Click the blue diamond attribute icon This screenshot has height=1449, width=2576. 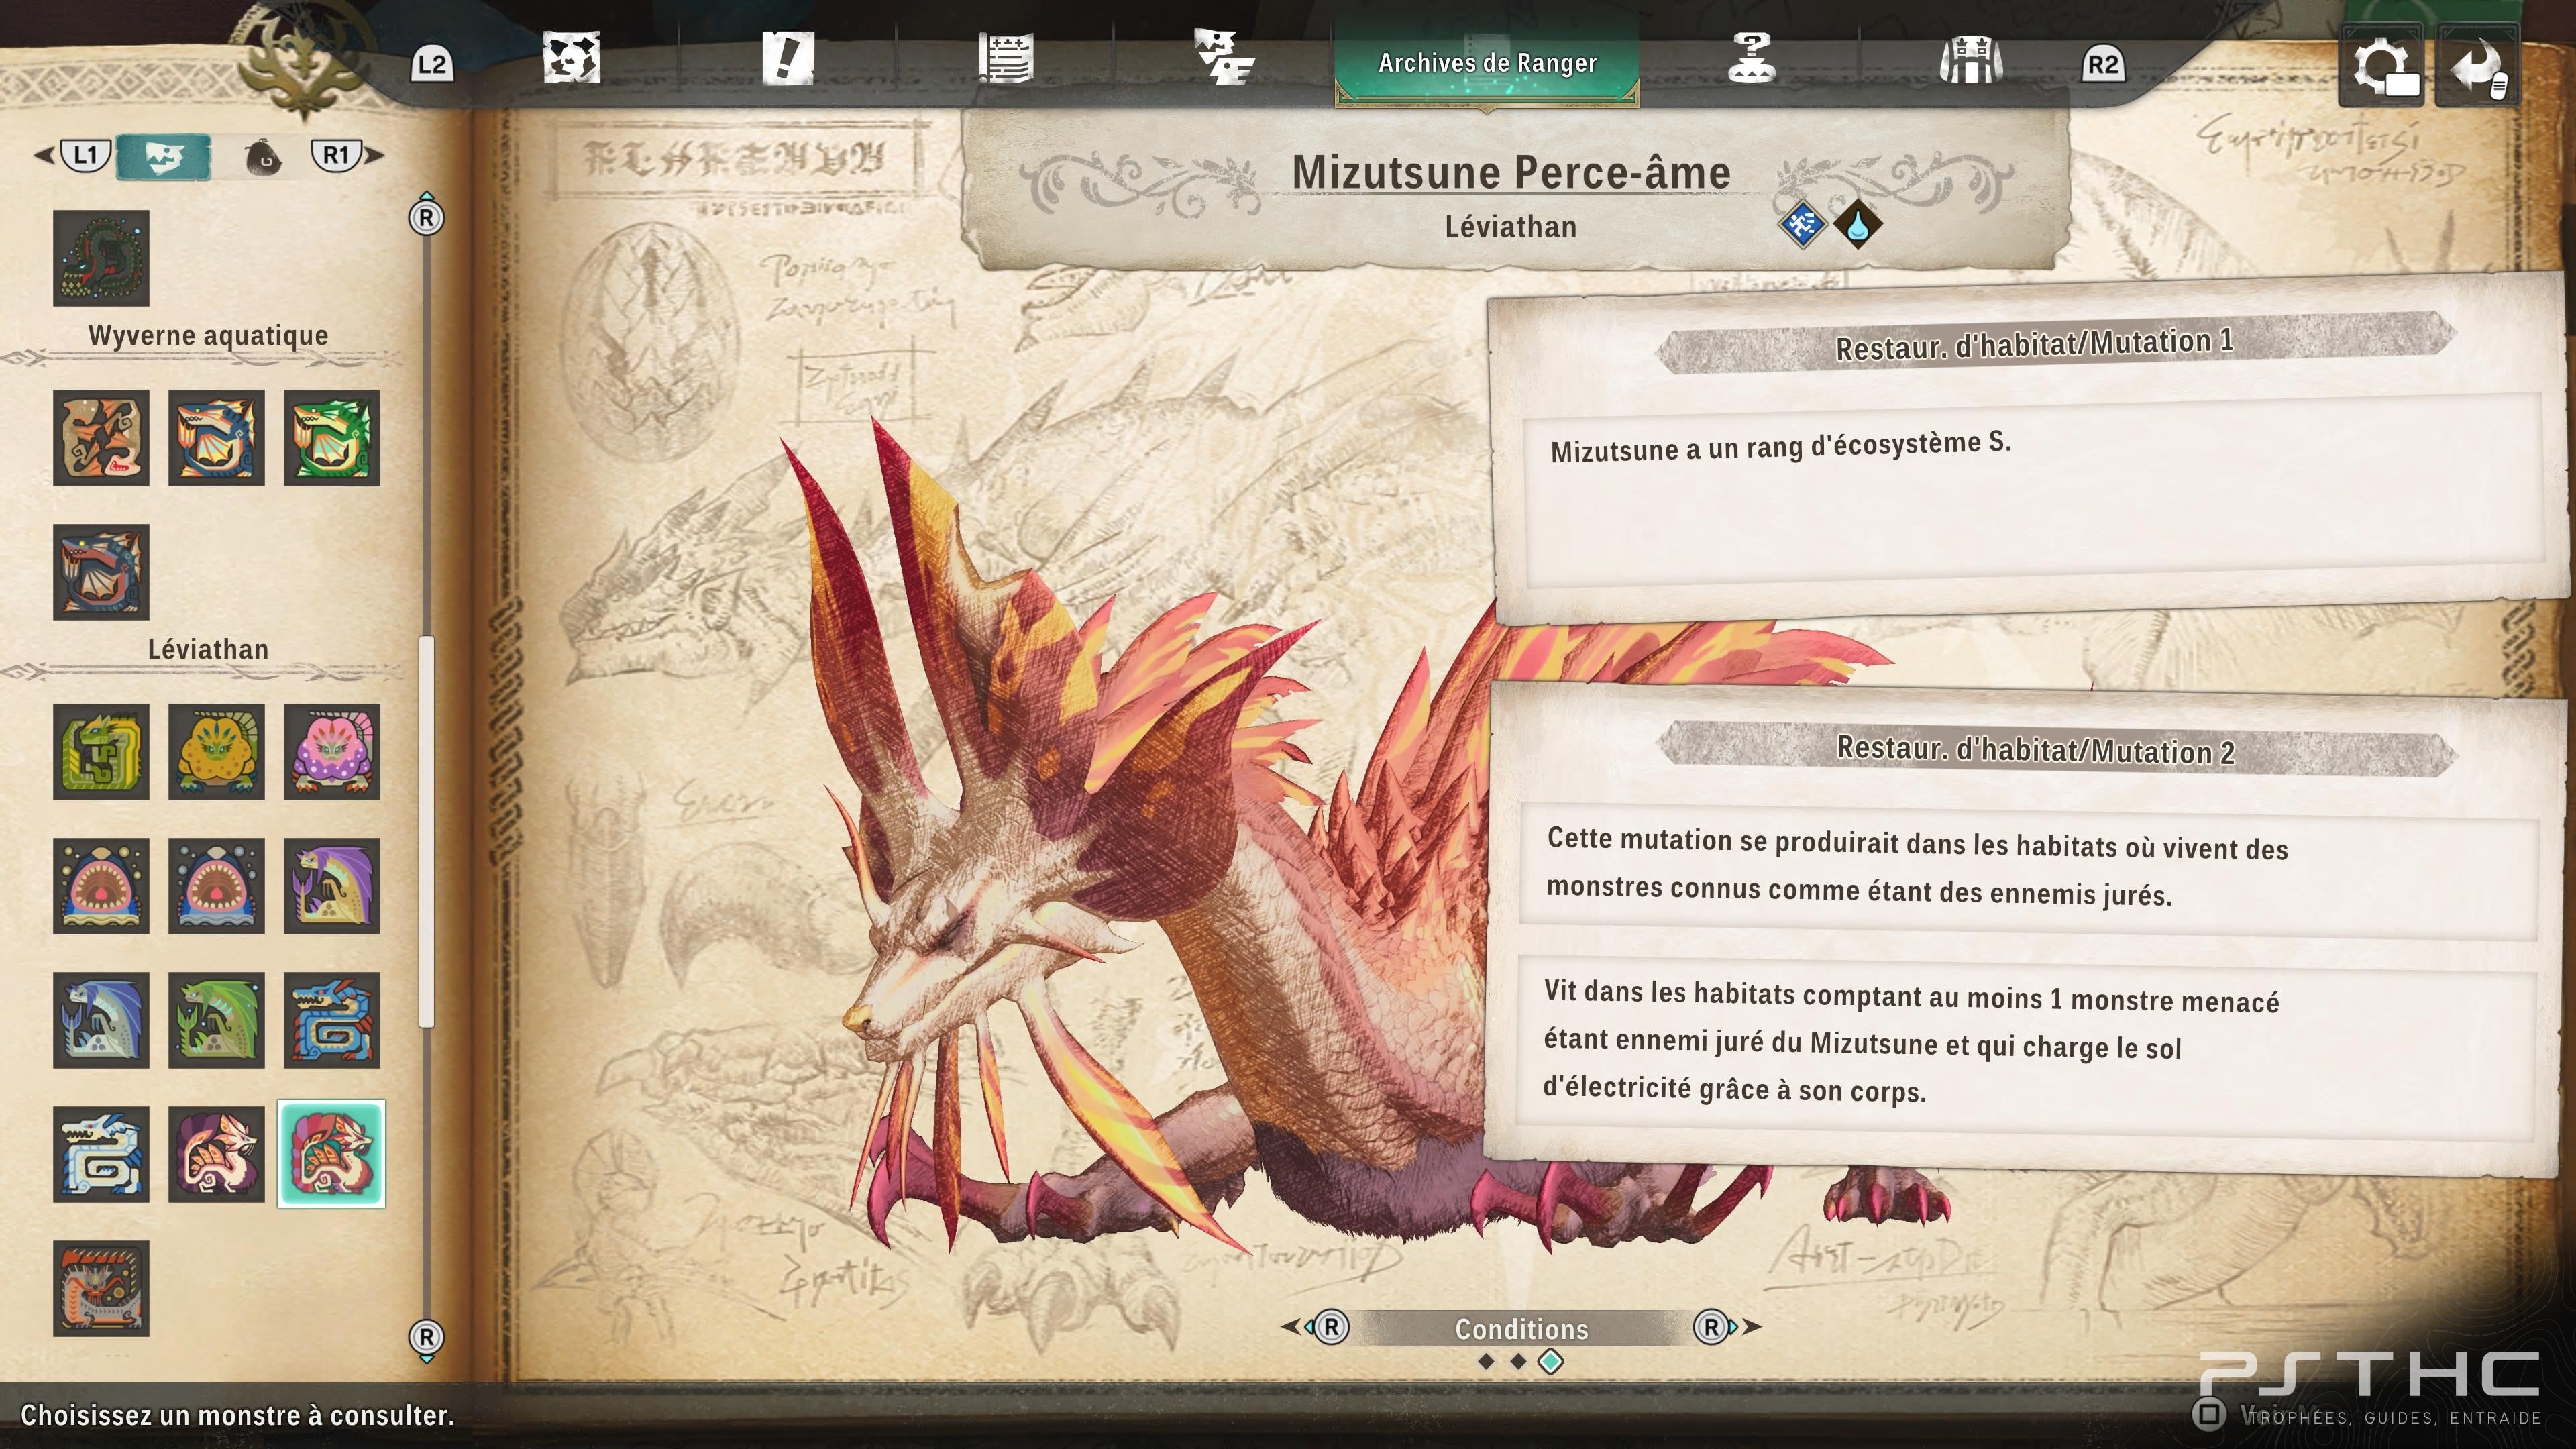[1802, 224]
